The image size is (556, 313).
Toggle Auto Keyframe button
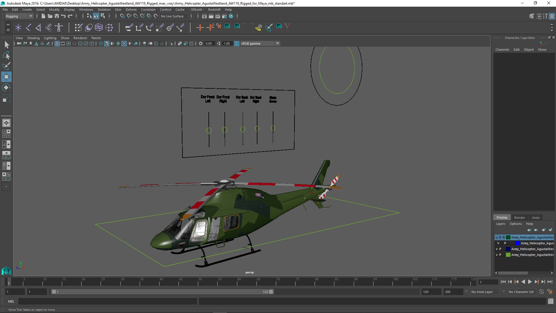(x=541, y=292)
